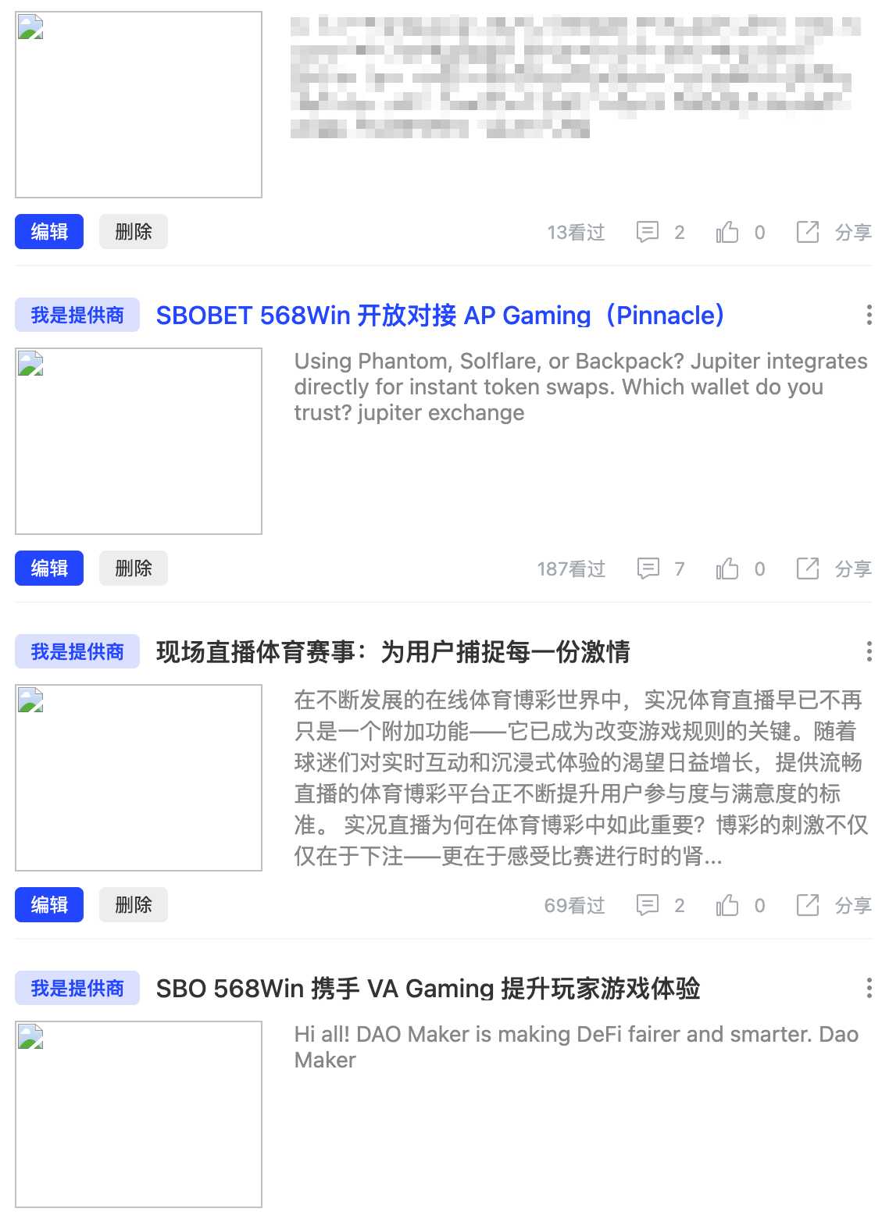Click the '69看过' view count text

[575, 906]
